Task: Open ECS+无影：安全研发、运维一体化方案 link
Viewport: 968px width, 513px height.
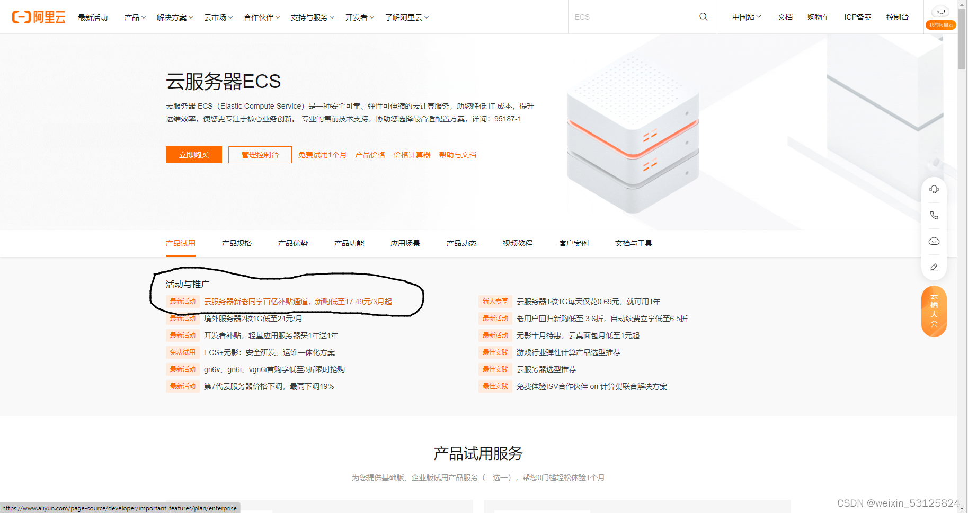Action: tap(270, 352)
